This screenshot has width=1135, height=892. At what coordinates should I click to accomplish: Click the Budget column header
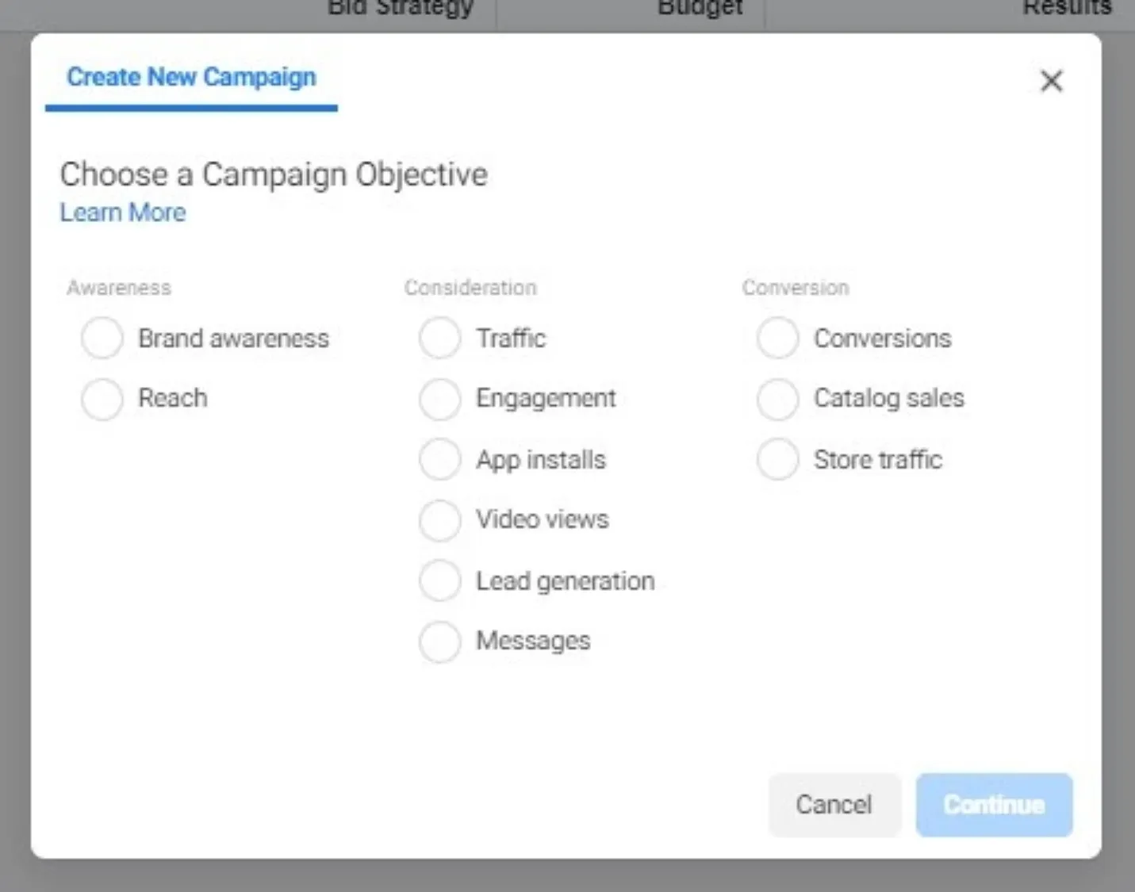click(x=700, y=8)
